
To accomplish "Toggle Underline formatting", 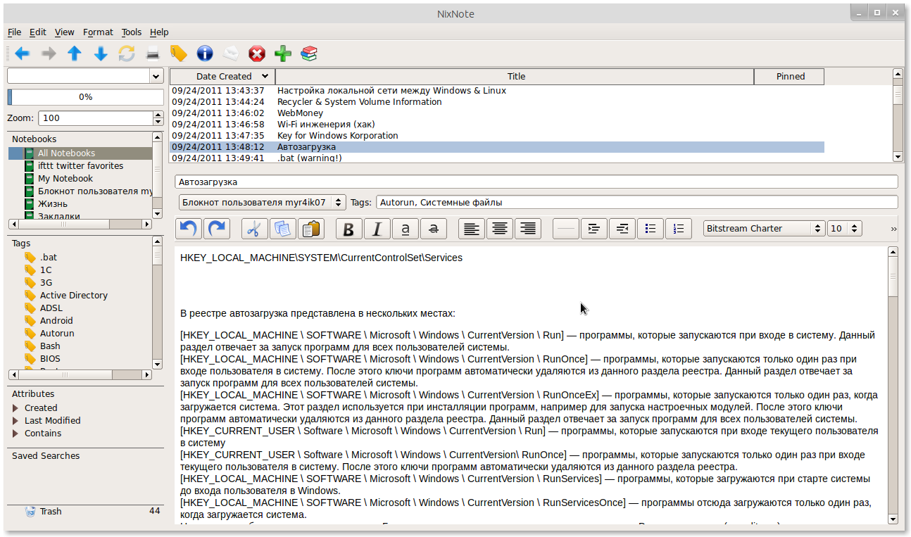I will [x=405, y=228].
